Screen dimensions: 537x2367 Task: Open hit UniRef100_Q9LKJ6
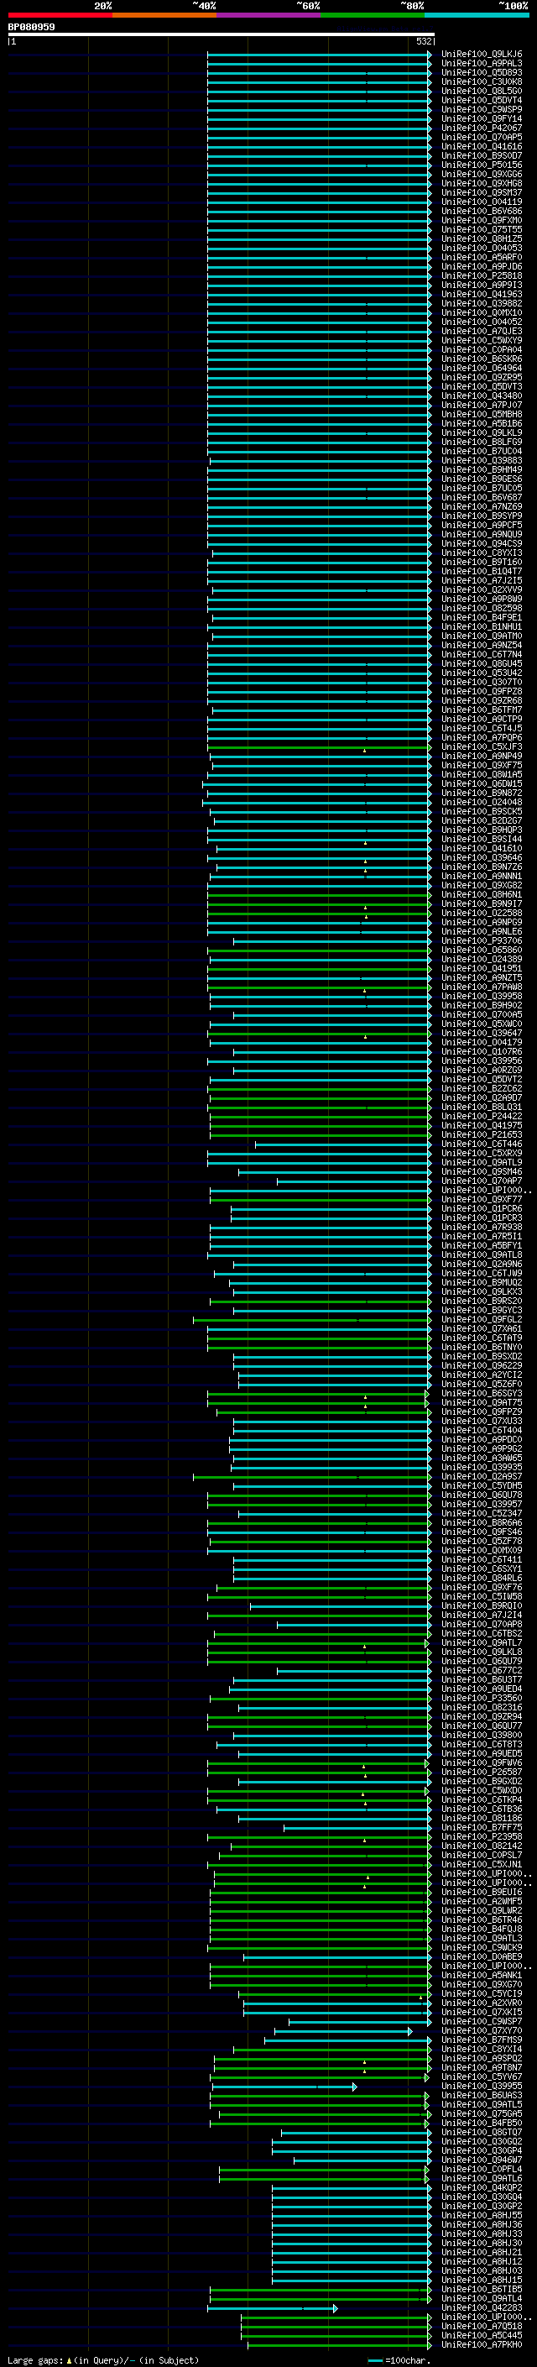point(482,55)
